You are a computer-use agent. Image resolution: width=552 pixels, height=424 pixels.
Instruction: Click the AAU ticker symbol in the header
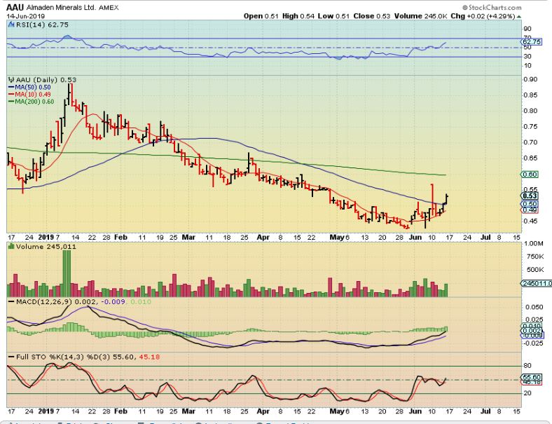point(15,7)
